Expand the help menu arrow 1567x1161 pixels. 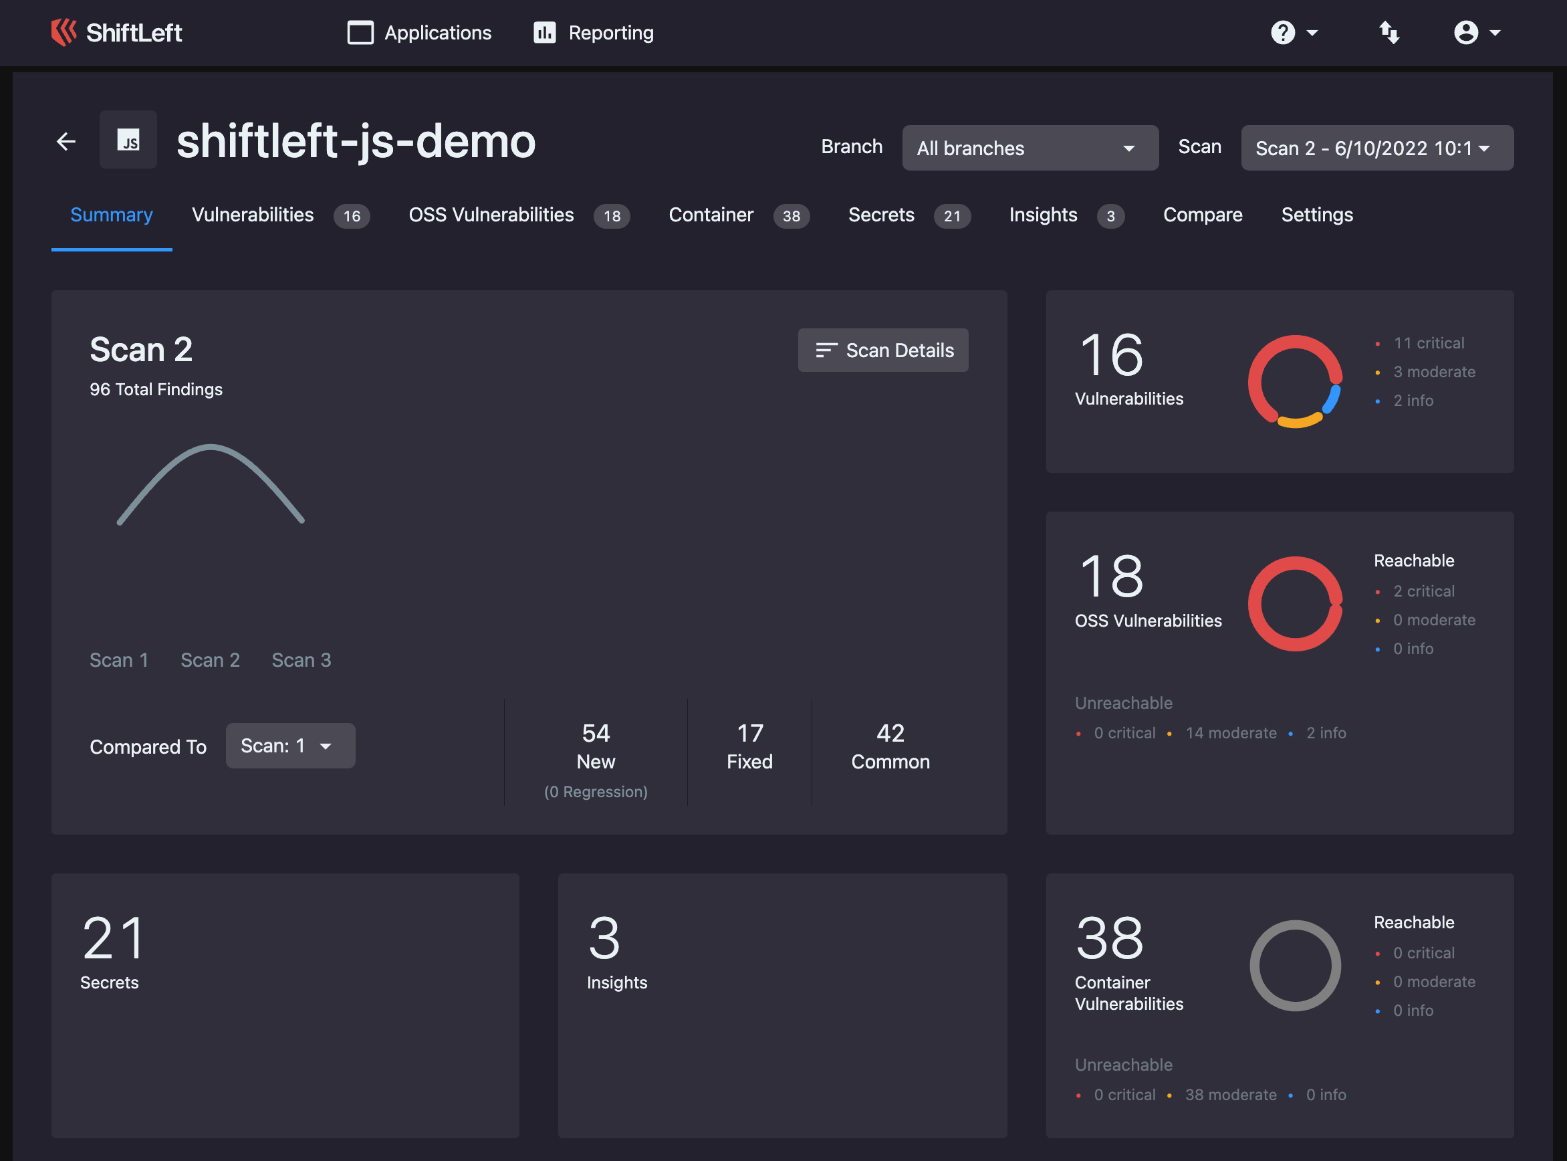[1312, 32]
